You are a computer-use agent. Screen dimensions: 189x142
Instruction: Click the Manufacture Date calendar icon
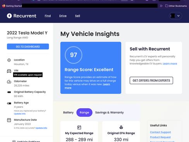point(9,120)
